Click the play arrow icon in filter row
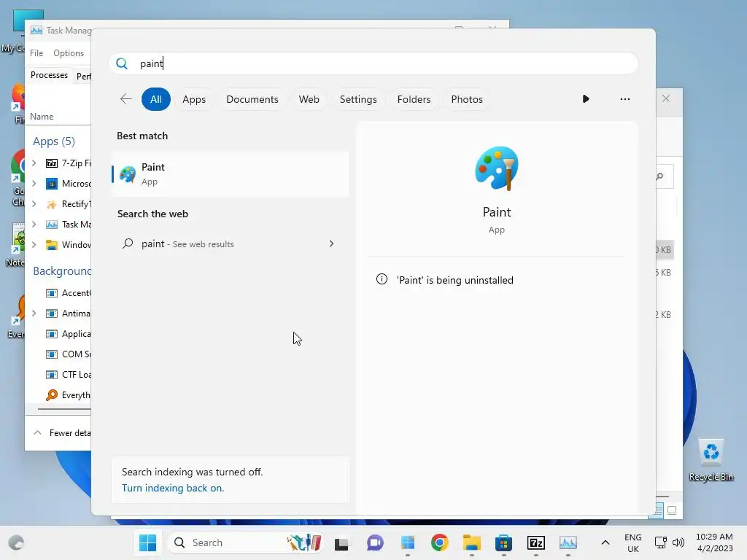 pos(586,99)
